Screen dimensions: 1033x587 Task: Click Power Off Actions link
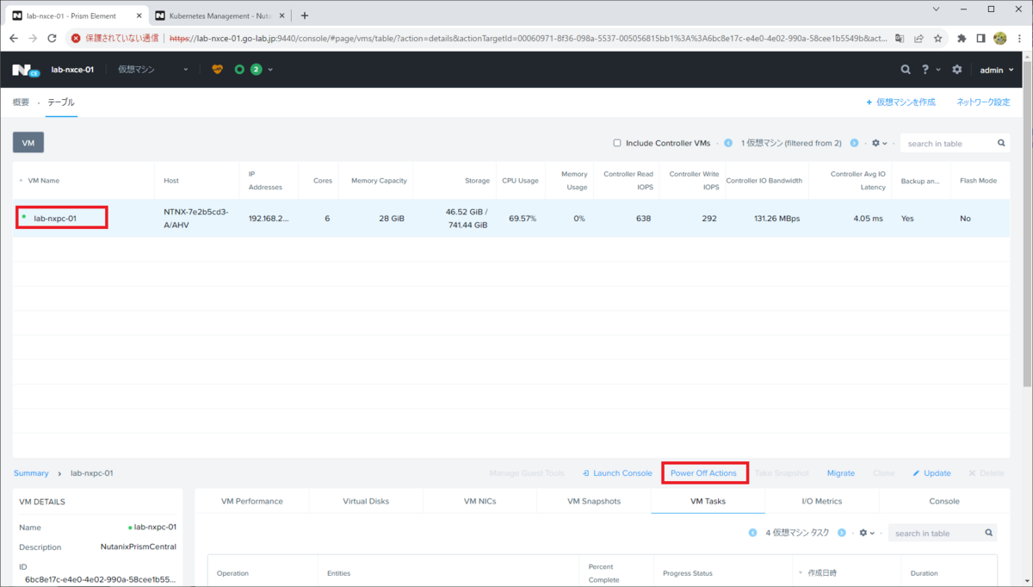click(x=703, y=473)
